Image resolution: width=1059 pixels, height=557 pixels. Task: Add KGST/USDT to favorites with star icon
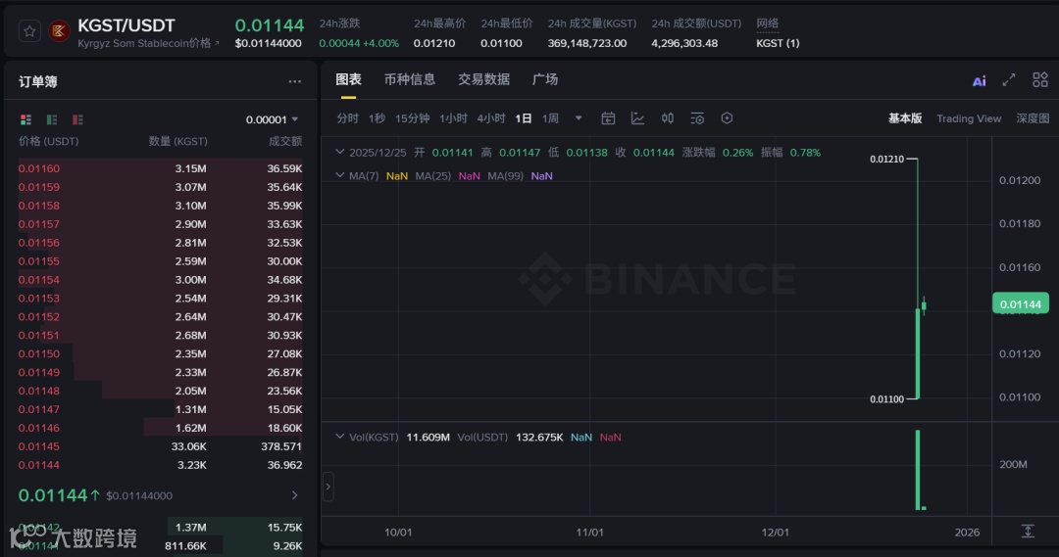click(29, 31)
